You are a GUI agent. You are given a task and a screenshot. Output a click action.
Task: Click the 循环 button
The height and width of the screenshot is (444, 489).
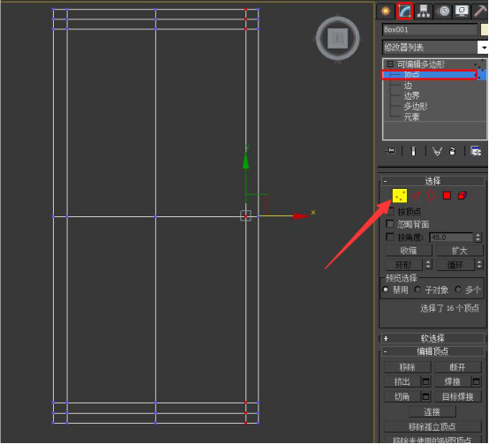pyautogui.click(x=455, y=265)
